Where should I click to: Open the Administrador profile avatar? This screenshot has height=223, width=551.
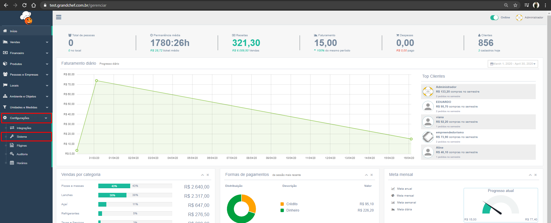click(519, 18)
